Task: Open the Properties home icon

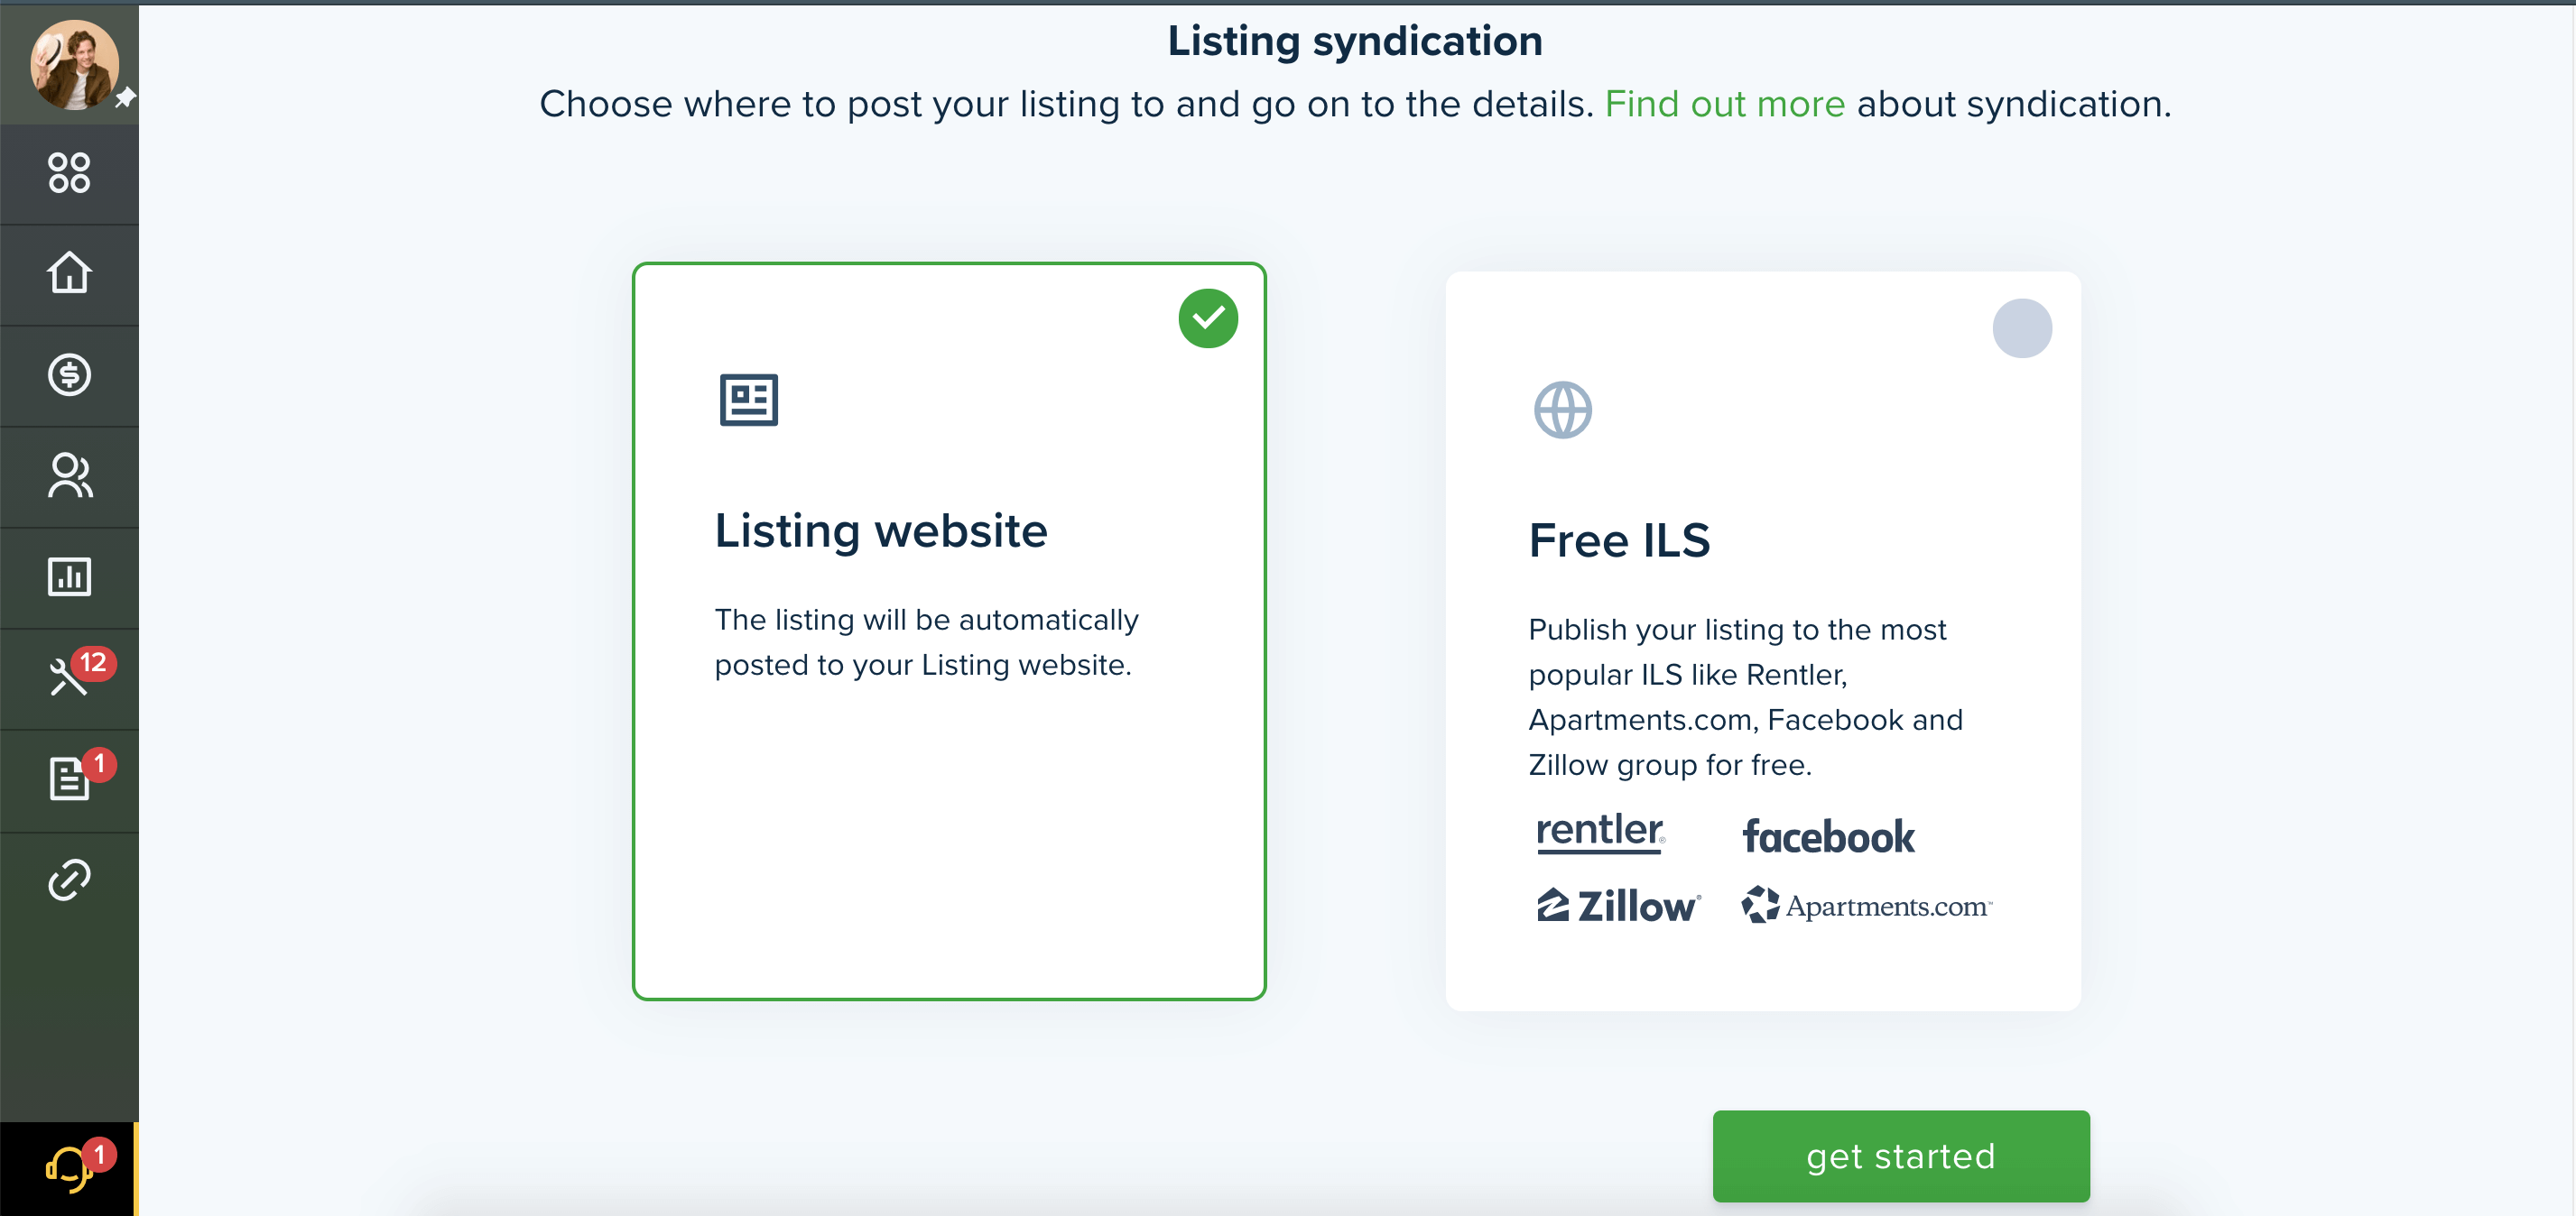Action: point(69,272)
